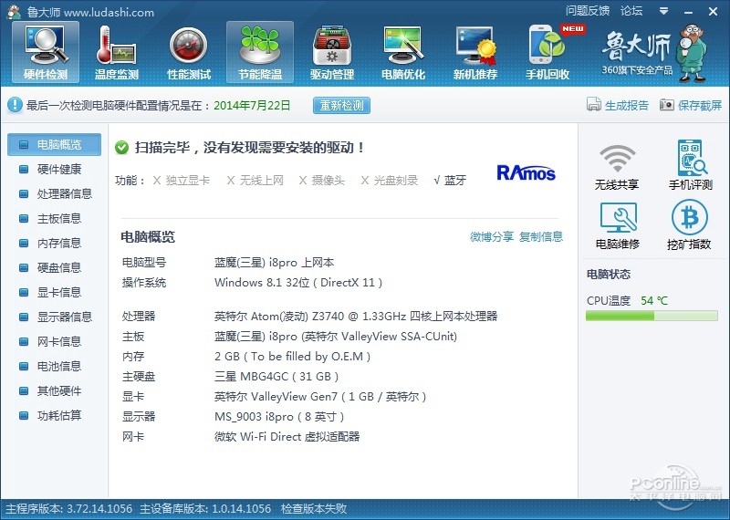Click the app icon in title bar

[x=14, y=12]
